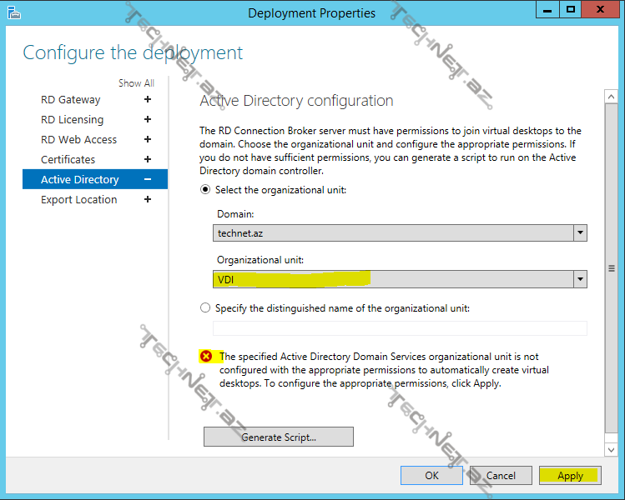Image resolution: width=625 pixels, height=500 pixels.
Task: Expand the RD Gateway plus icon
Action: tap(148, 99)
